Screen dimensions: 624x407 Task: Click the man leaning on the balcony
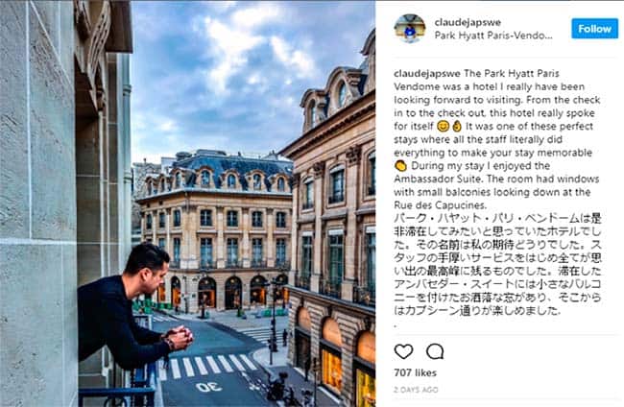pos(133,309)
